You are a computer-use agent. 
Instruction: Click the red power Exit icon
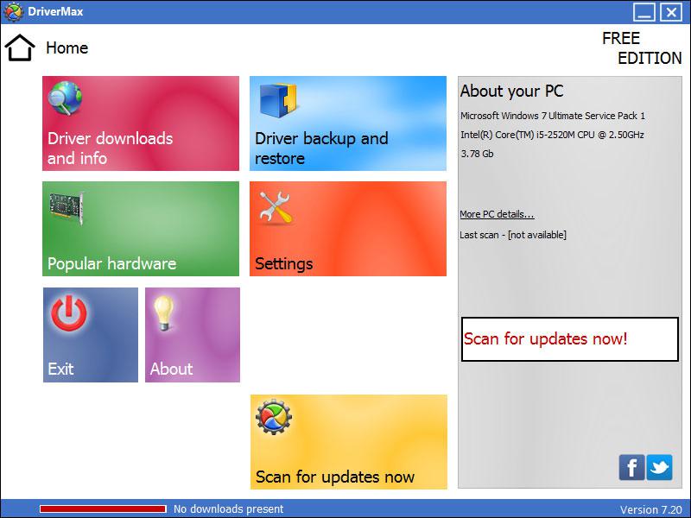click(69, 313)
